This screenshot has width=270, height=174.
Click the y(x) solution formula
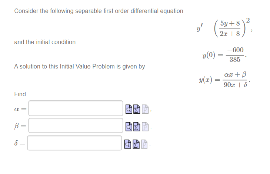point(224,80)
